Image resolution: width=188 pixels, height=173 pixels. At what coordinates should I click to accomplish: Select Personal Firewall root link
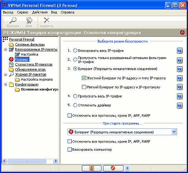(22, 40)
